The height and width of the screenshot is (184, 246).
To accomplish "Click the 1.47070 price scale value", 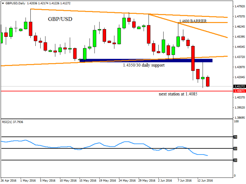I will click(239, 16).
